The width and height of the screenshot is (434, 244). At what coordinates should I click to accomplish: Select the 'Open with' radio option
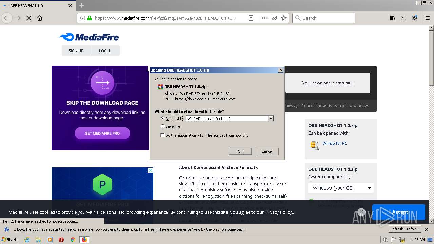click(163, 118)
